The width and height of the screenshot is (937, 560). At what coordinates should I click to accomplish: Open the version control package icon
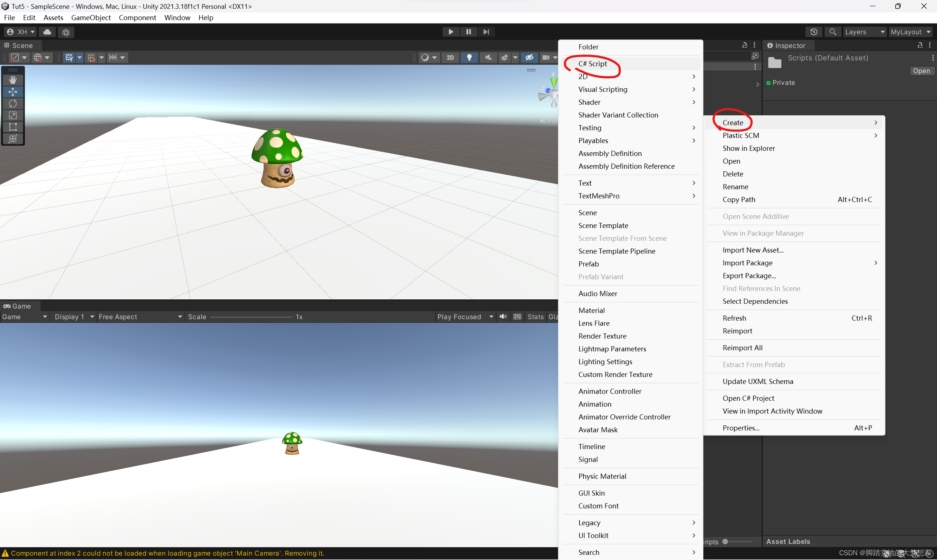click(66, 32)
